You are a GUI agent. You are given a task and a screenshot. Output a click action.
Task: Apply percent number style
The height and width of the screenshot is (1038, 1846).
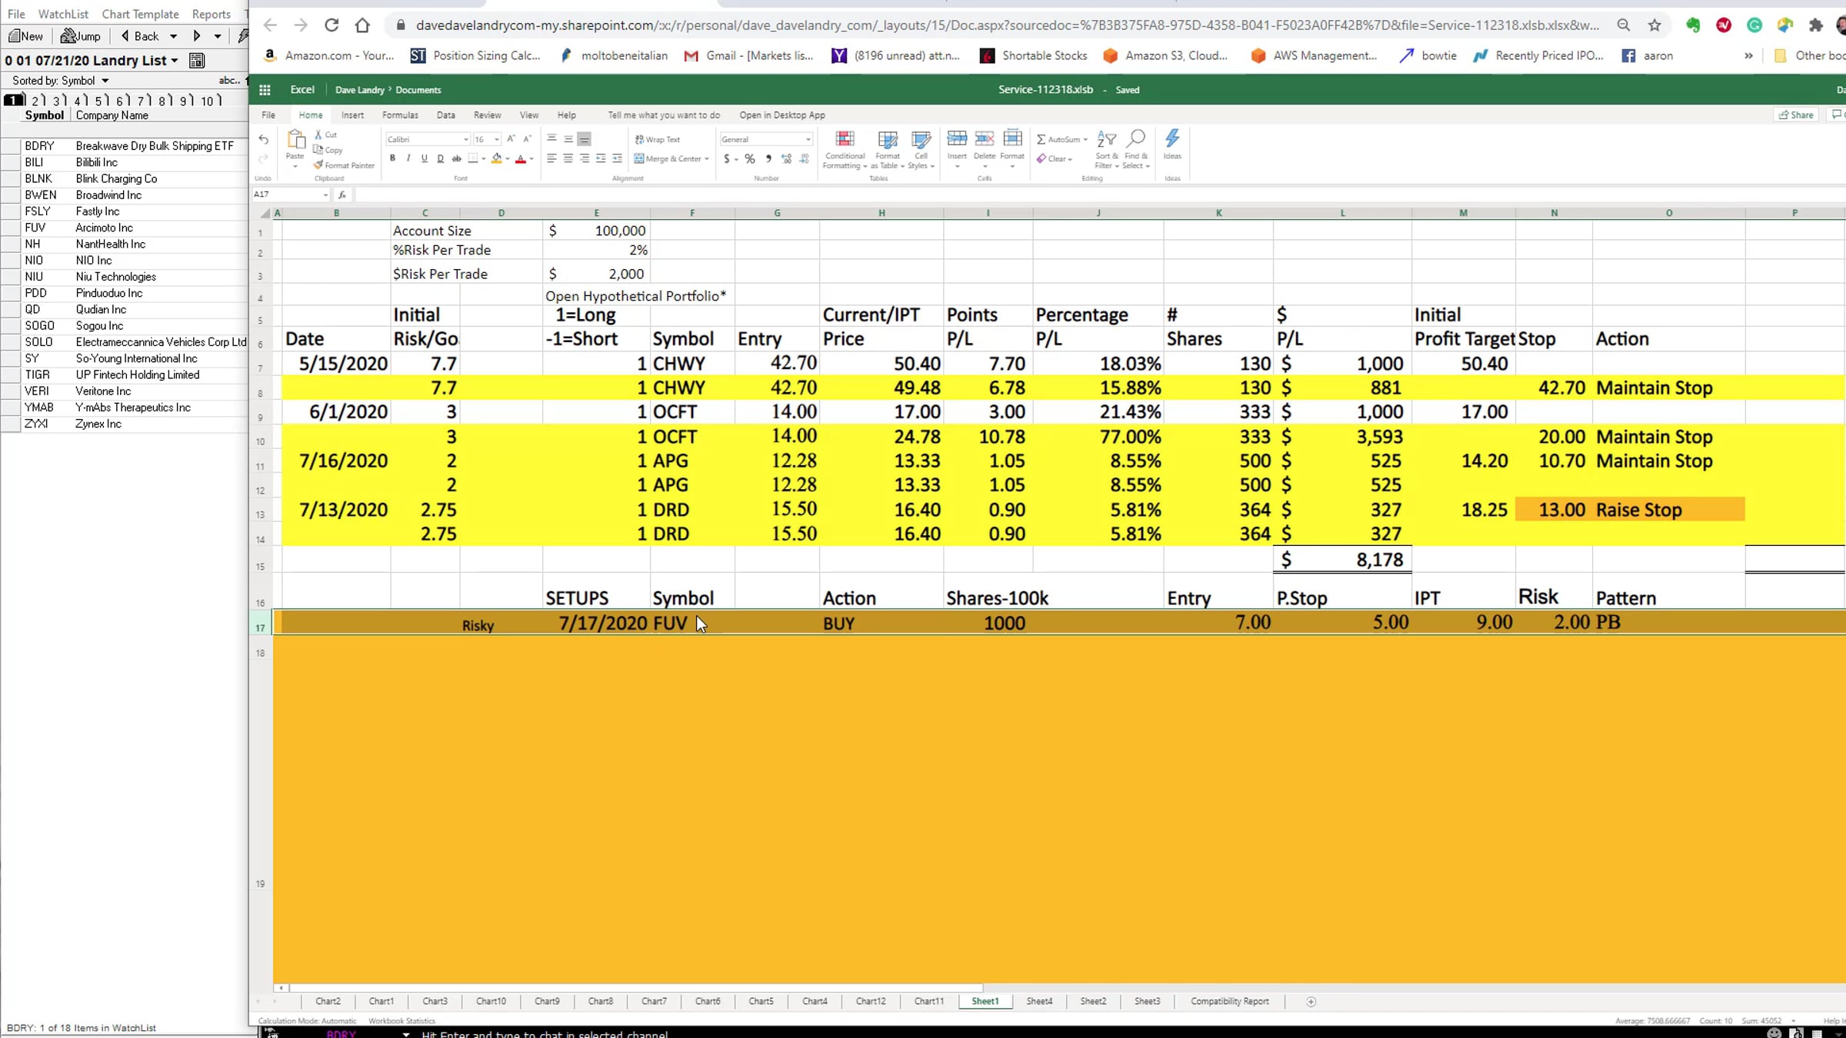click(750, 158)
